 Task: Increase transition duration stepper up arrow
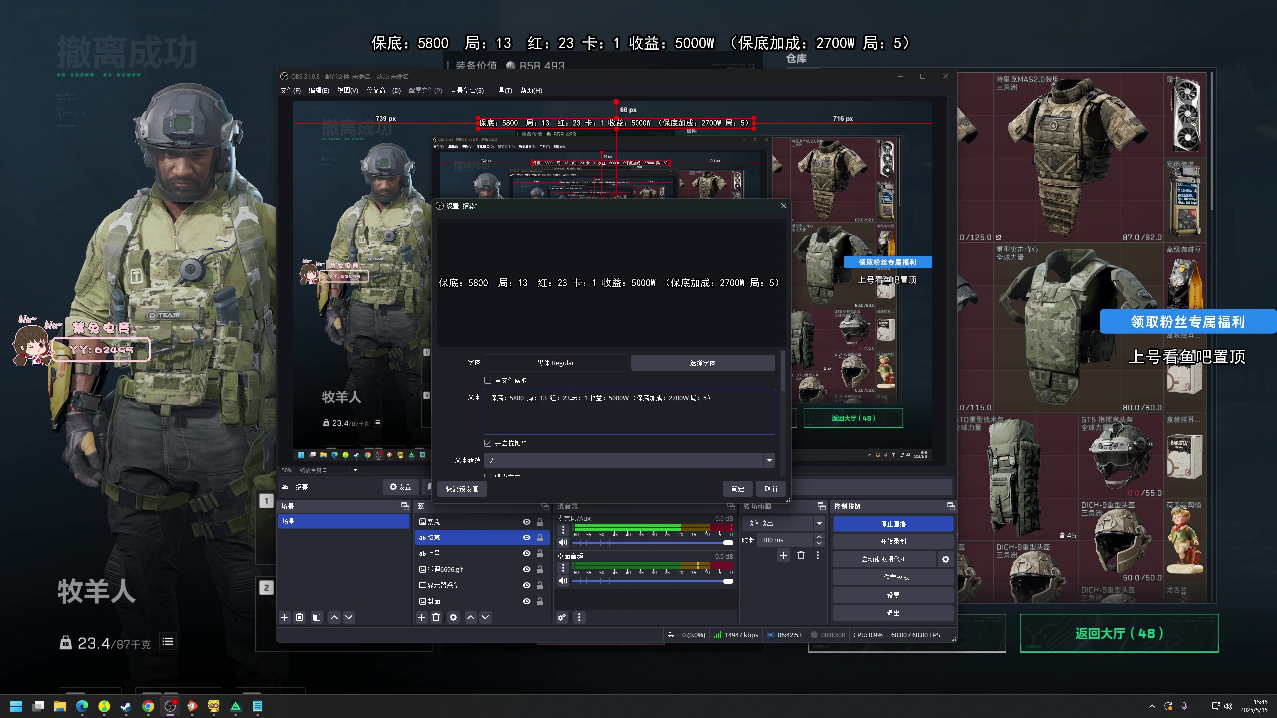(x=819, y=537)
